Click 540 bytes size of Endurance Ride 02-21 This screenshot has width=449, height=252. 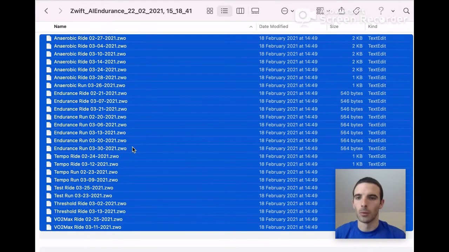click(x=351, y=93)
